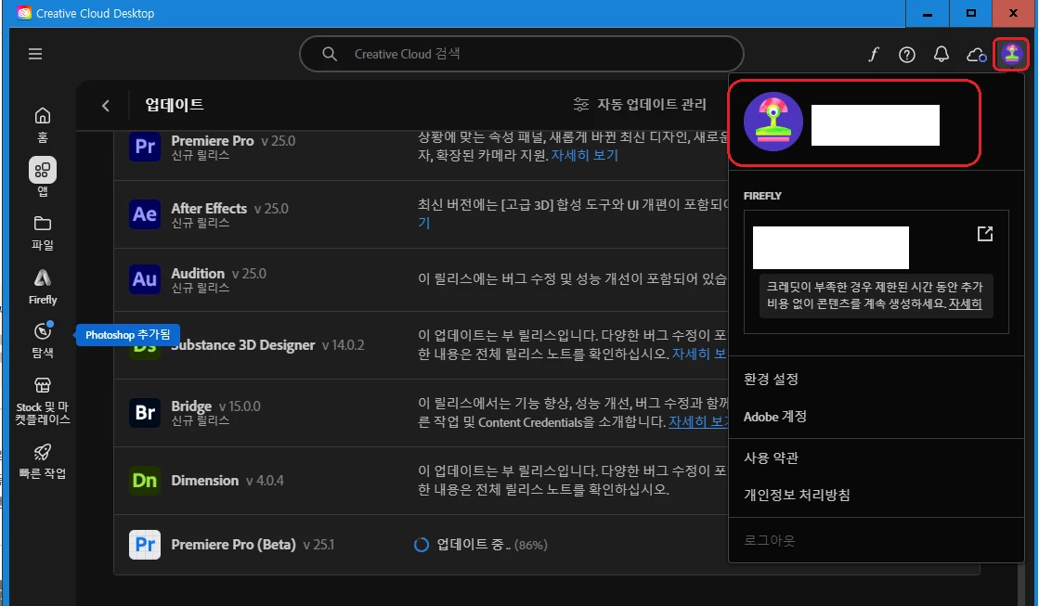Open notifications bell

pyautogui.click(x=941, y=55)
